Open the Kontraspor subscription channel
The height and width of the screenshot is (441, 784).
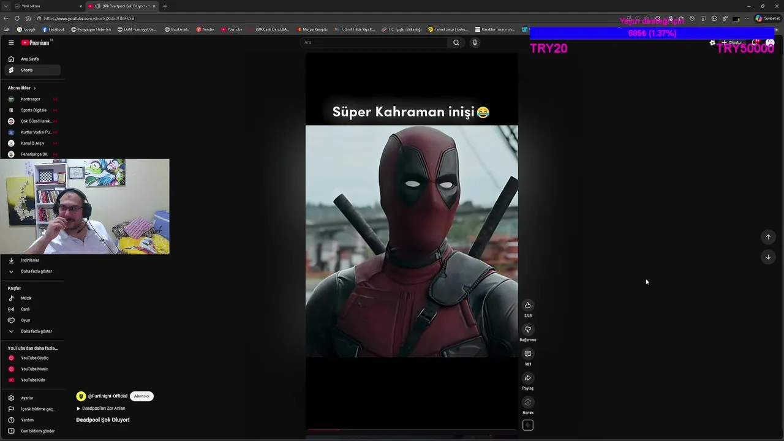[32, 99]
